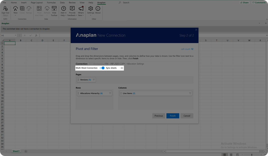
Task: Close the Anaplan task pane
Action: [x=266, y=23]
